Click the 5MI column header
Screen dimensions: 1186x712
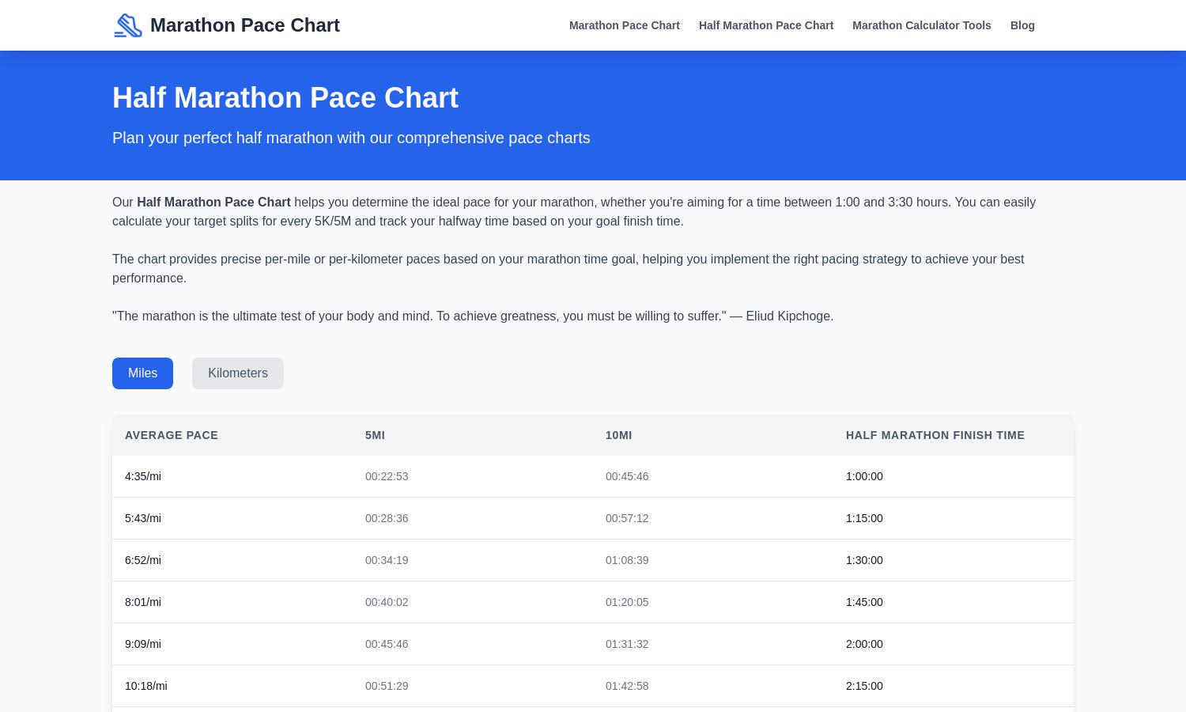[375, 435]
